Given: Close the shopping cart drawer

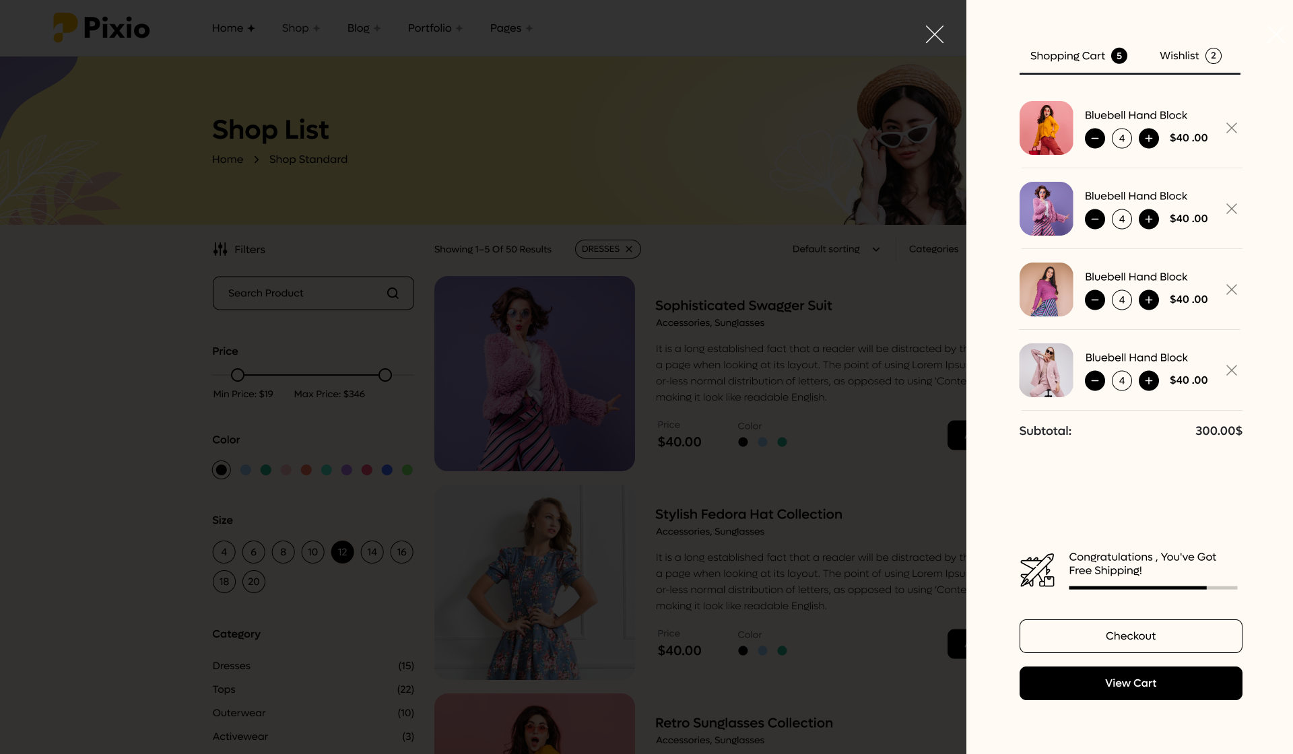Looking at the screenshot, I should pos(935,34).
